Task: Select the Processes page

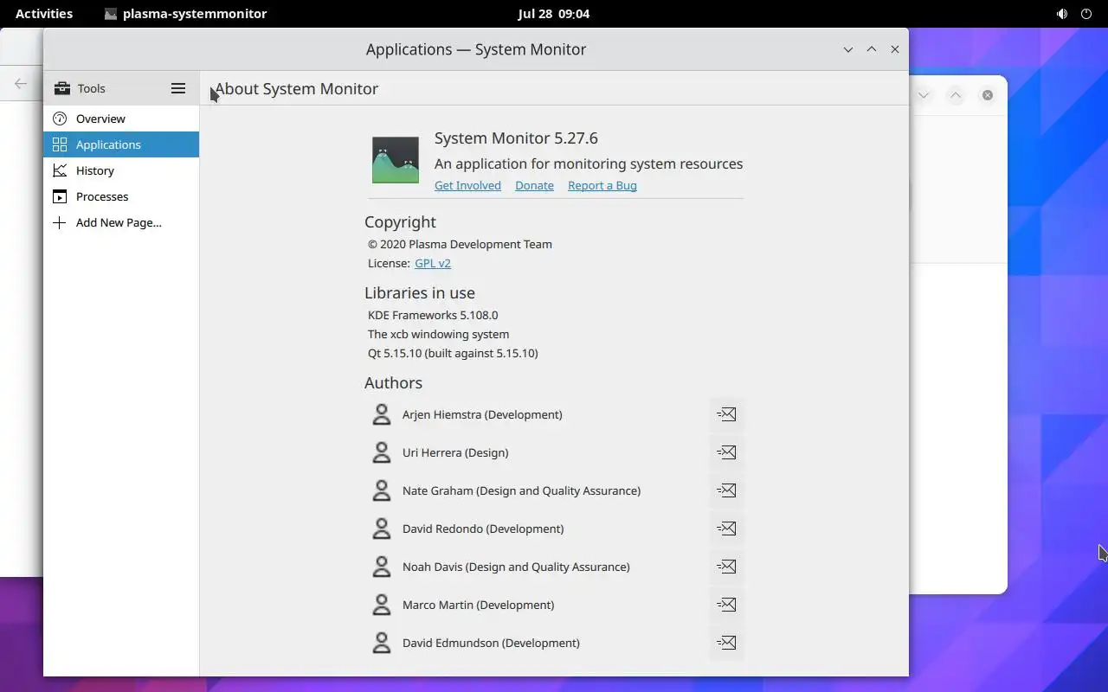Action: [121, 196]
